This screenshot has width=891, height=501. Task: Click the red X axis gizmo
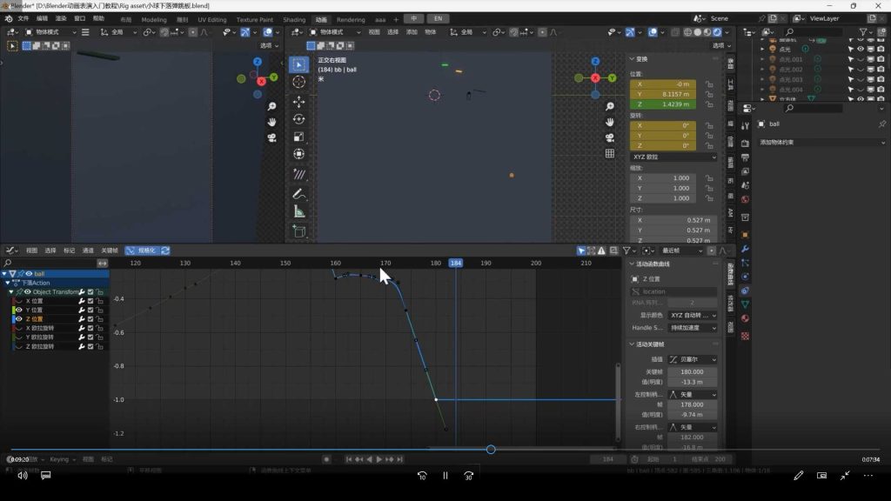(595, 78)
